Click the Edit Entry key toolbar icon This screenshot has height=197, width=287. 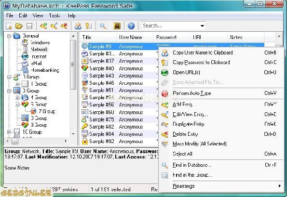pos(54,26)
